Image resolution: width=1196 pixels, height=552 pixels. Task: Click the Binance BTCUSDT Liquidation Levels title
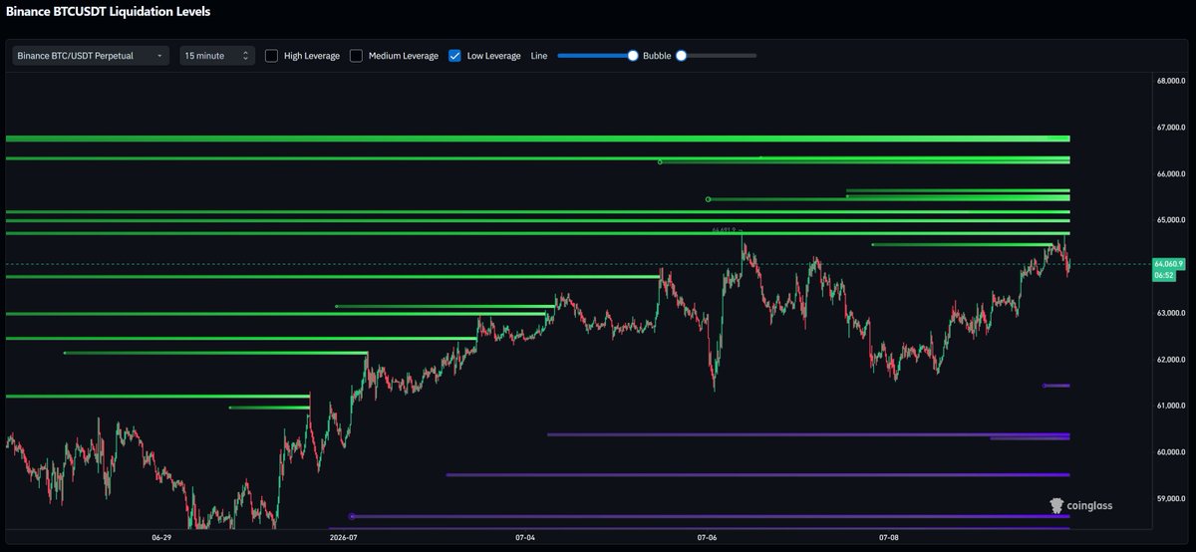pyautogui.click(x=110, y=12)
